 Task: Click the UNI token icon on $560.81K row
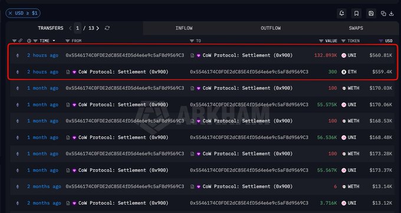coord(344,55)
